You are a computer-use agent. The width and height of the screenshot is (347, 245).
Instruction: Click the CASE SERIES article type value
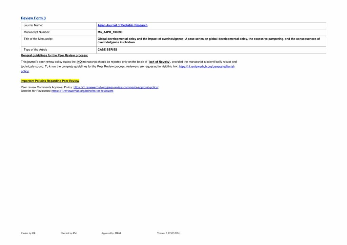pyautogui.click(x=107, y=50)
